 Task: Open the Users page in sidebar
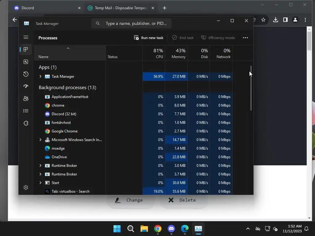[x=26, y=99]
